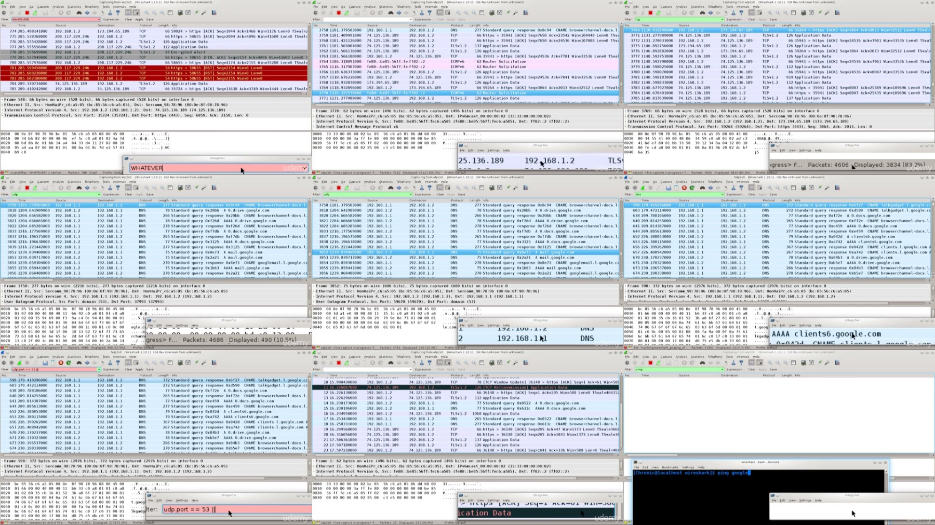The image size is (935, 525).
Task: Click Save in the tcp-filter window filter bar
Action: click(x=773, y=20)
